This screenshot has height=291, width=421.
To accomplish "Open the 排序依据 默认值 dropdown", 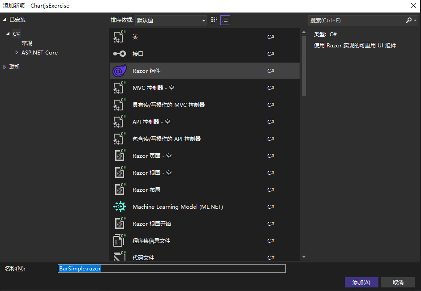I will 171,21.
